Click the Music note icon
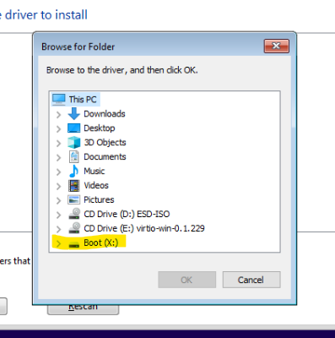Screen dimensions: 335x338 73,171
